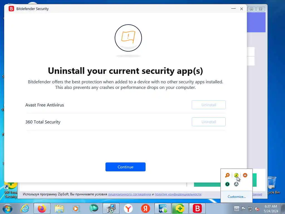This screenshot has height=214, width=285.
Task: Open the Recycle Bin desktop icon
Action: [x=273, y=185]
